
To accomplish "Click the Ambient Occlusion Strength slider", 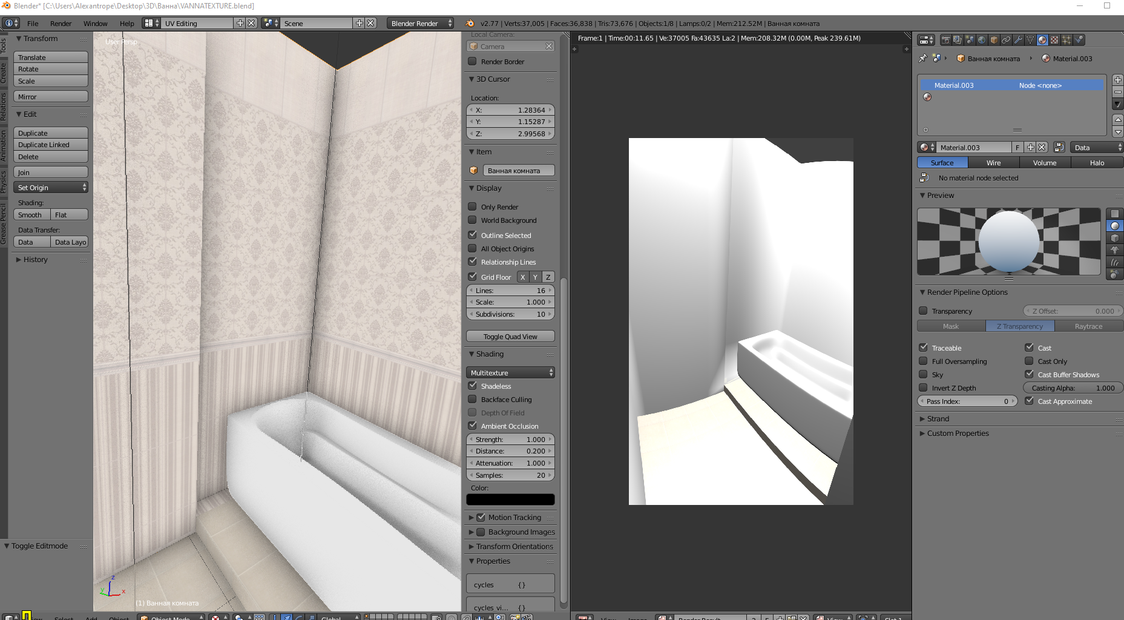I will click(x=510, y=439).
